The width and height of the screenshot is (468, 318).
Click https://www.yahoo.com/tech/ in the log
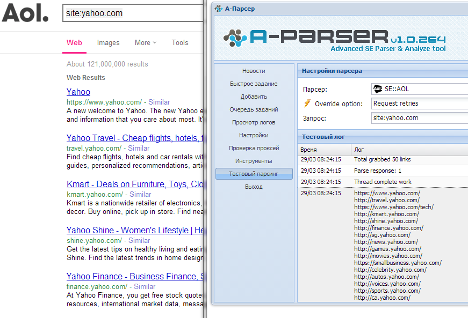click(394, 207)
